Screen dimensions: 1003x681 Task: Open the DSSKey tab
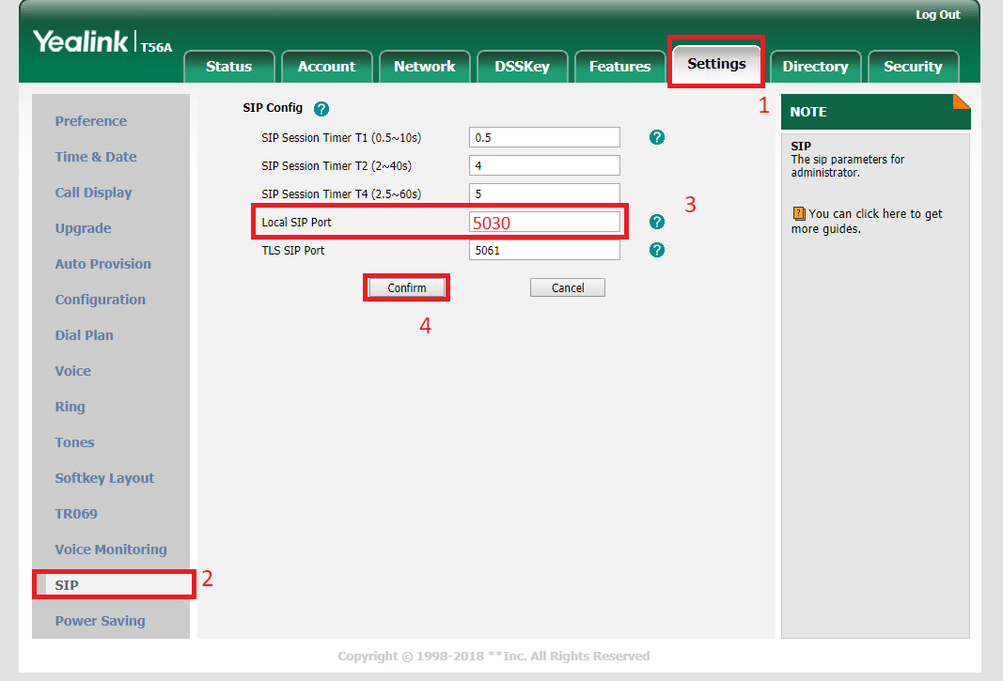(522, 67)
